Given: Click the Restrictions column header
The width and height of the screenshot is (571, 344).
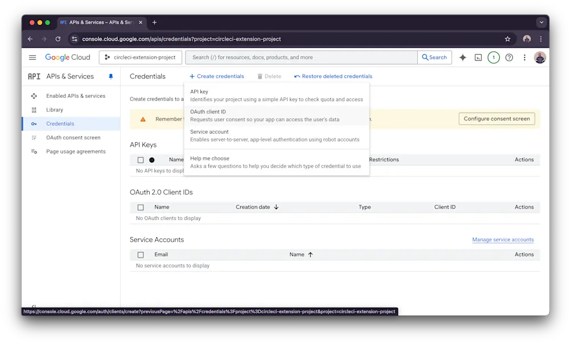Looking at the screenshot, I should (384, 160).
